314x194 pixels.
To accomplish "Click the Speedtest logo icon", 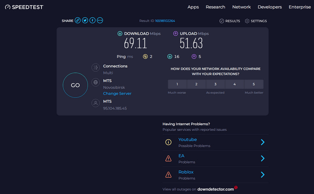I will click(8, 7).
